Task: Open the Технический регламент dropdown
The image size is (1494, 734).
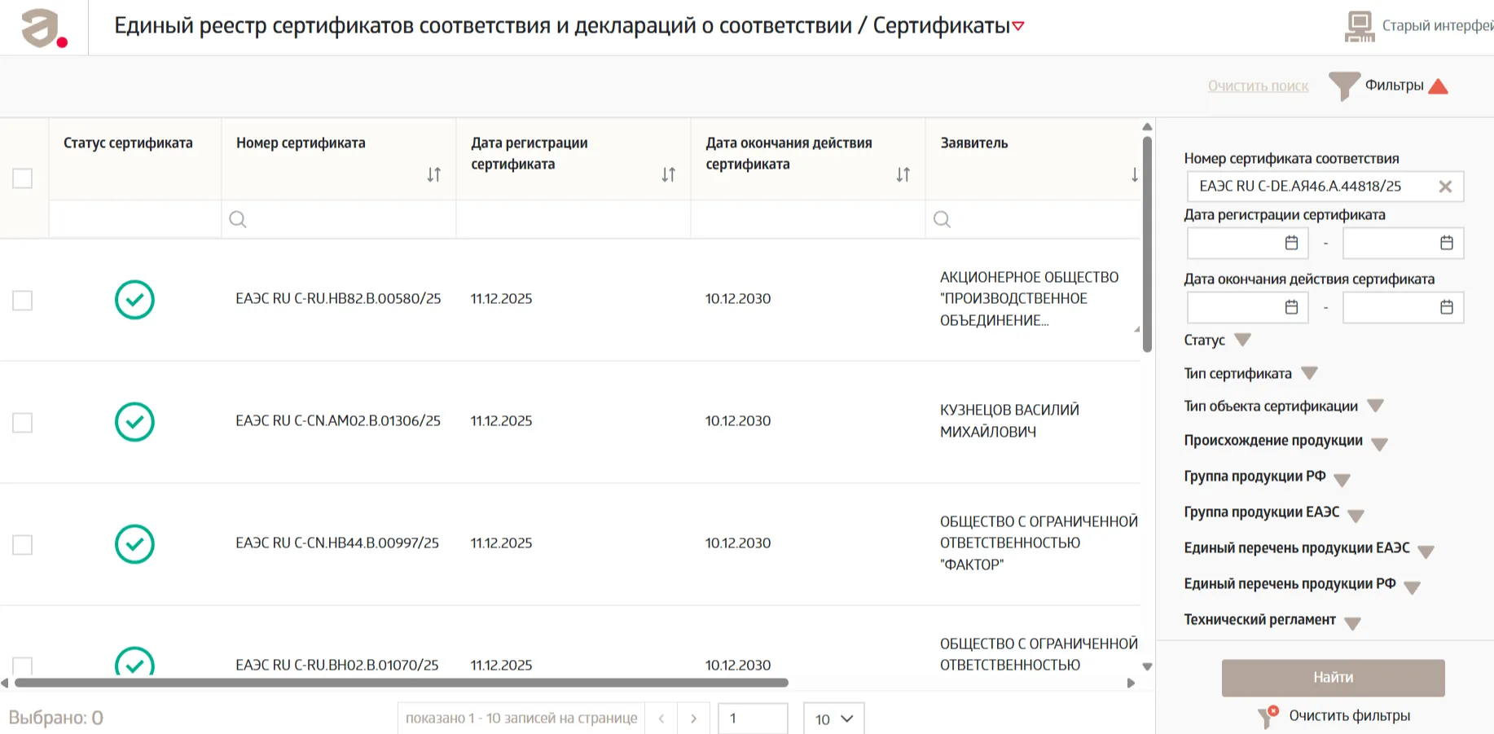Action: [1352, 621]
